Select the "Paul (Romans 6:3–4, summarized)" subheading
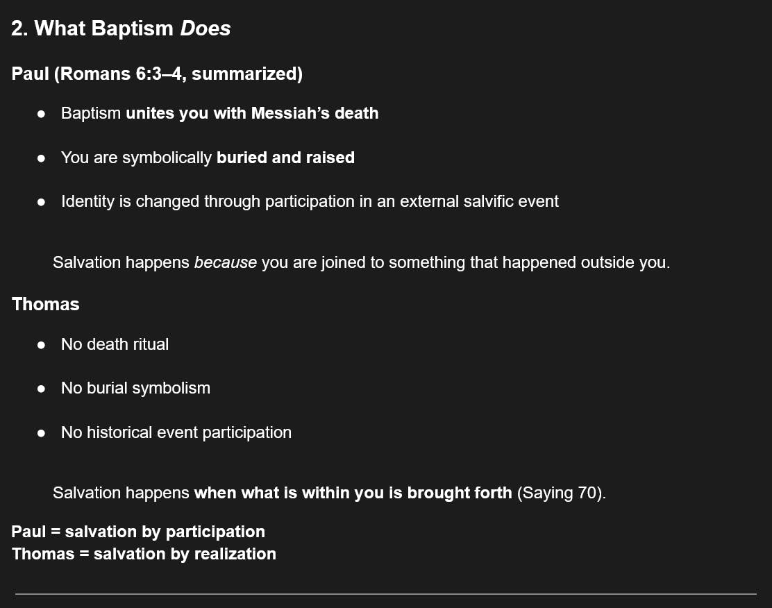Viewport: 772px width, 608px height. pos(157,74)
